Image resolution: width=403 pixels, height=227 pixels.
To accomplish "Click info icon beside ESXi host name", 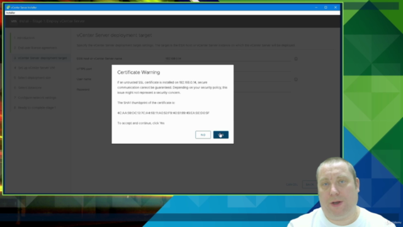I will [x=296, y=59].
